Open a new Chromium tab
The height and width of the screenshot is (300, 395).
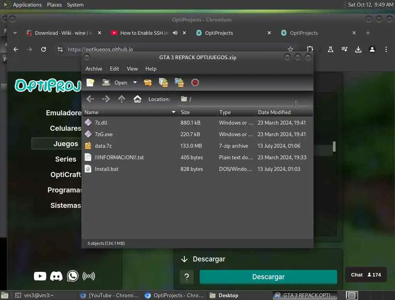pos(368,33)
